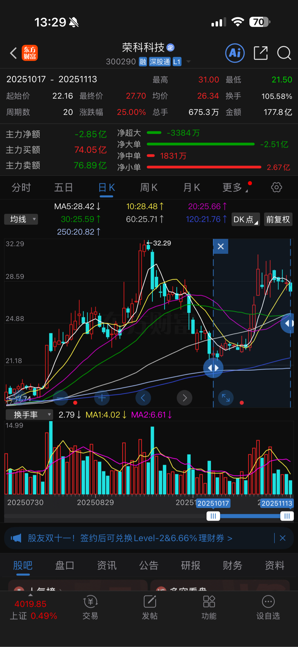Tap the megaphone icon in promo banner

pyautogui.click(x=16, y=538)
